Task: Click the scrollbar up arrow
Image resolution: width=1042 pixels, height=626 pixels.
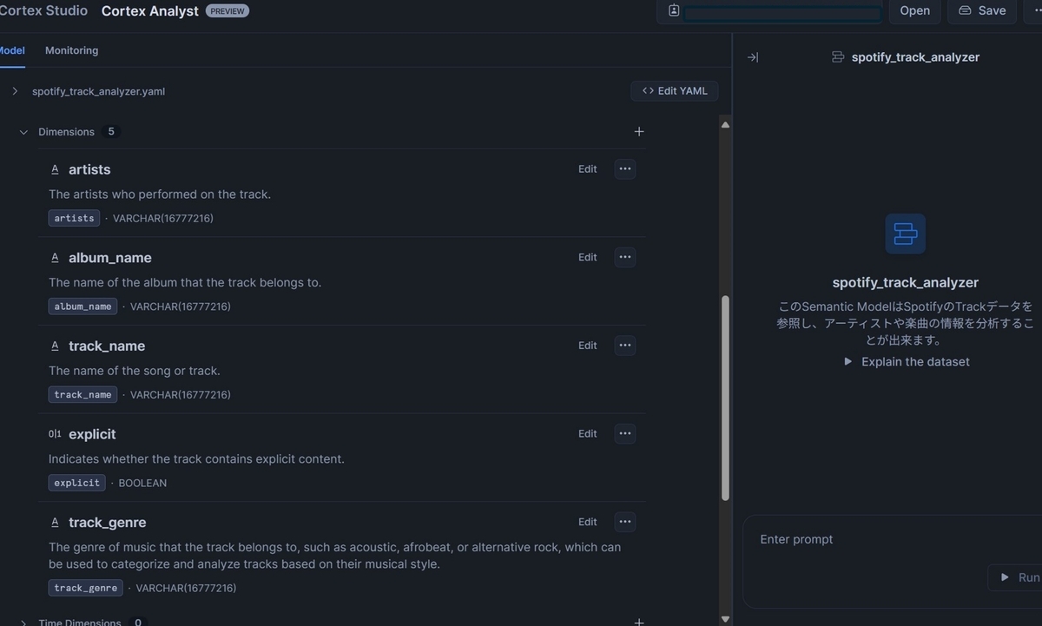Action: point(725,125)
